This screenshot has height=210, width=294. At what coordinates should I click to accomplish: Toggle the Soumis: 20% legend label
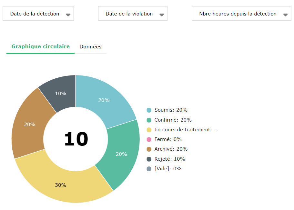(171, 110)
